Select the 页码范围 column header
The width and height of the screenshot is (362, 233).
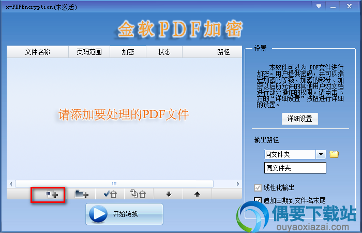coord(89,52)
